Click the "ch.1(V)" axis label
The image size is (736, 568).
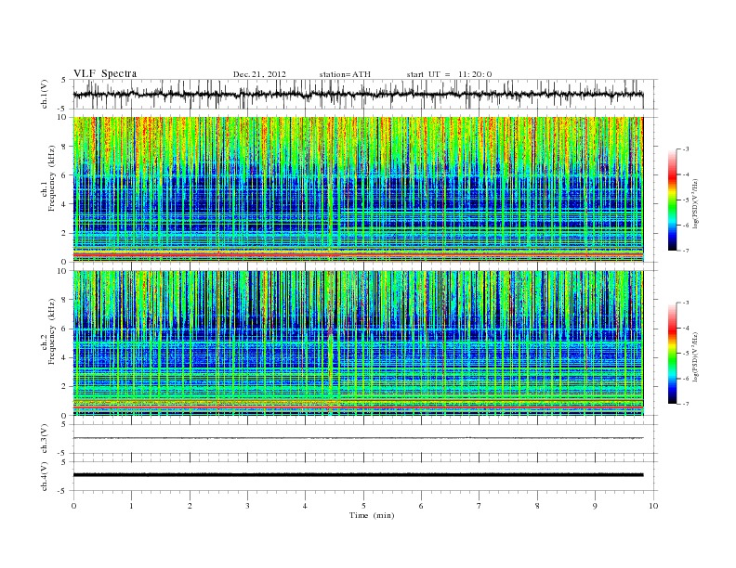point(45,94)
